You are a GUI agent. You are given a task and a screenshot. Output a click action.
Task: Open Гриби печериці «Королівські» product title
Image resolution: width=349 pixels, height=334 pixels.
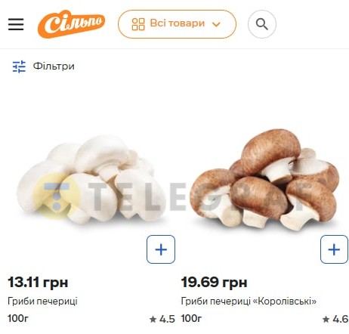tap(249, 301)
